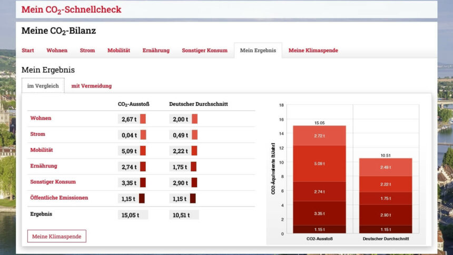Open the Öffentliche Emissionen row link
This screenshot has height=255, width=453.
point(59,198)
